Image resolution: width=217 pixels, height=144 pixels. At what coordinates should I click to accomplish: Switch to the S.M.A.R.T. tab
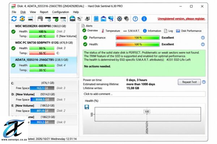[132, 31]
